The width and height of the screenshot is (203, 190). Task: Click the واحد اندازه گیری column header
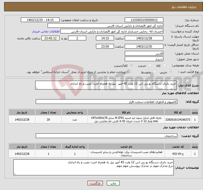(x=75, y=147)
